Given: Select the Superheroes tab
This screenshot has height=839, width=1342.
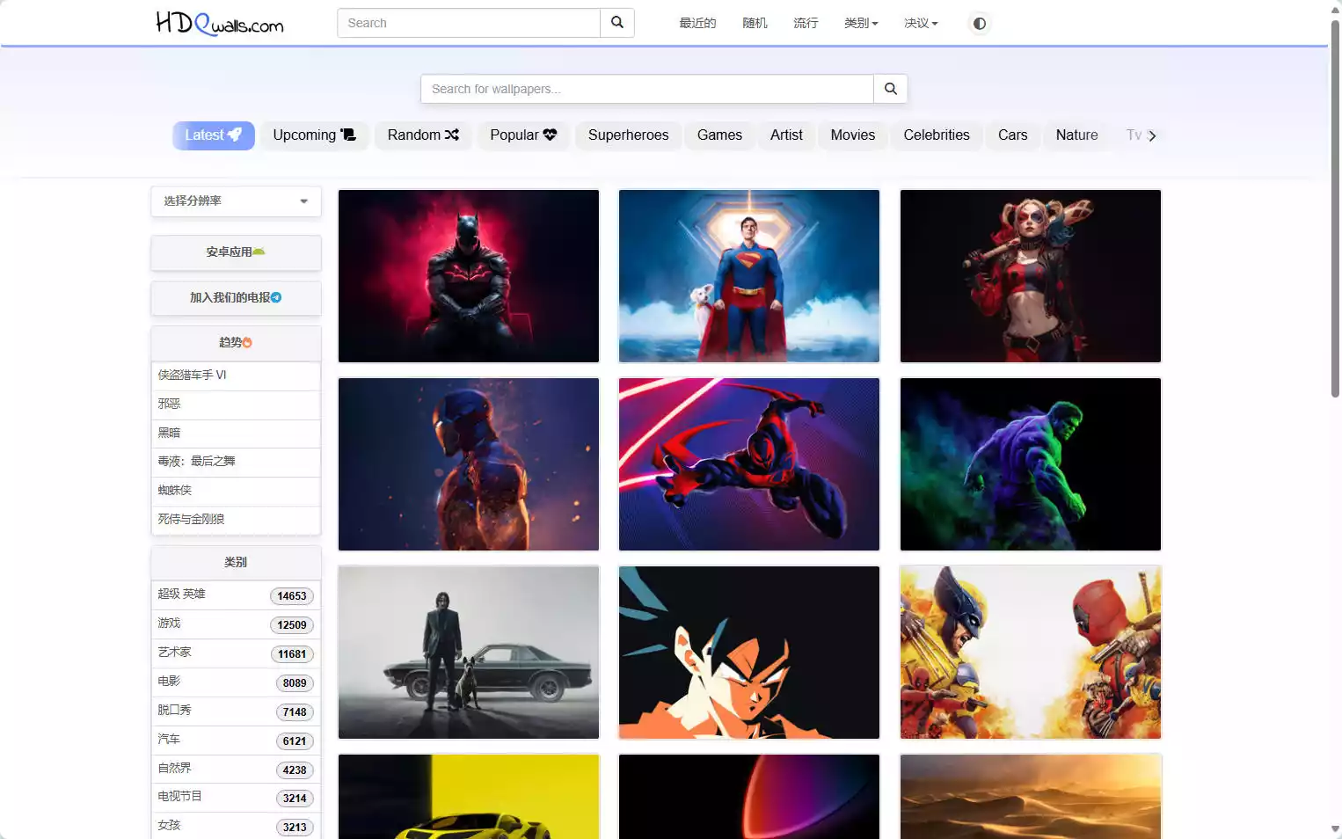Looking at the screenshot, I should (x=628, y=135).
